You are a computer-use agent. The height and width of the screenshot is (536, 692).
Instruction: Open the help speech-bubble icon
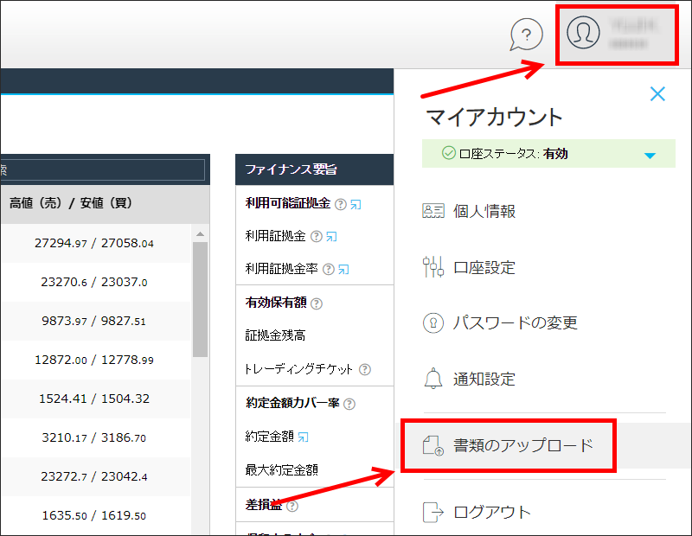(526, 35)
